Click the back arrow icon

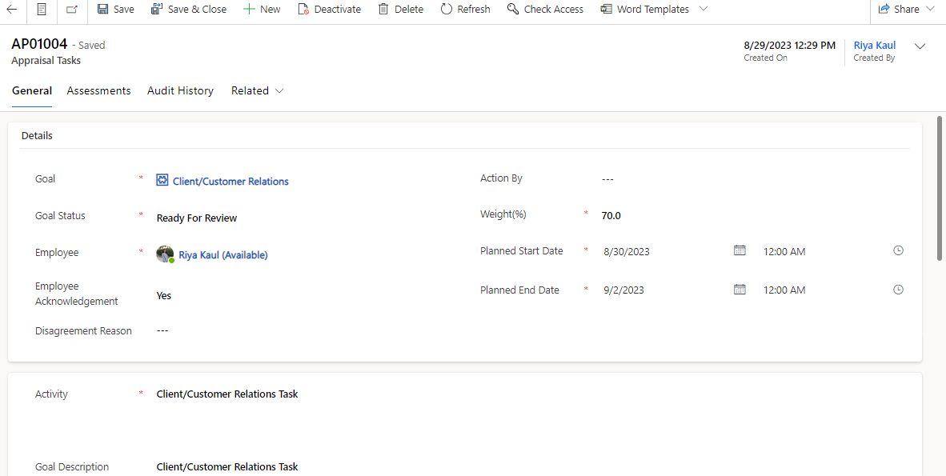(x=13, y=9)
